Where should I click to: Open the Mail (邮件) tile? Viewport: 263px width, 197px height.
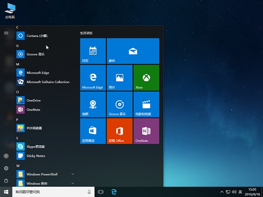point(132,51)
